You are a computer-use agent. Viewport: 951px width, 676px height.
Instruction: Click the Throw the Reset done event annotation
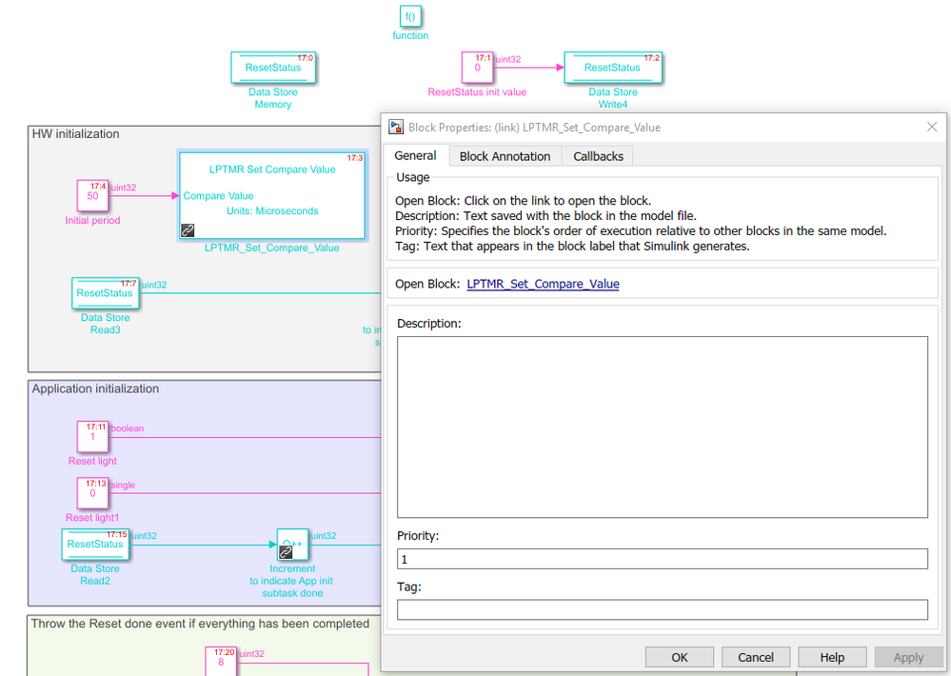click(x=200, y=624)
